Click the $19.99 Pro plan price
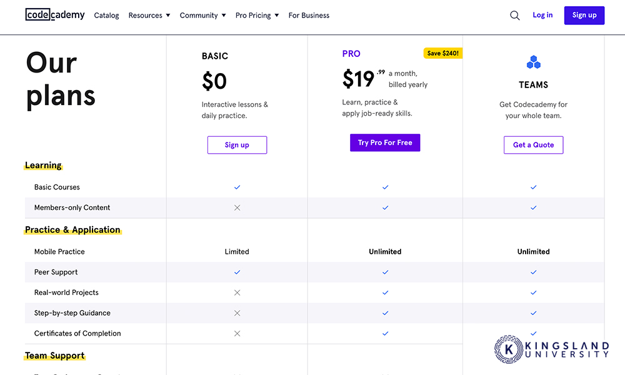This screenshot has width=625, height=375. point(364,79)
